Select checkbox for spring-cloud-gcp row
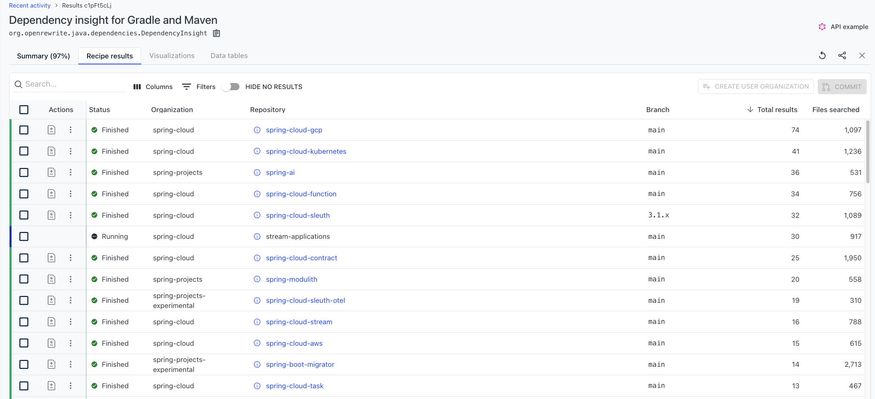Image resolution: width=875 pixels, height=399 pixels. [x=24, y=130]
